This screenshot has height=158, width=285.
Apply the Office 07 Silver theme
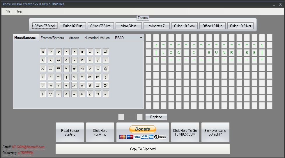tap(101, 26)
